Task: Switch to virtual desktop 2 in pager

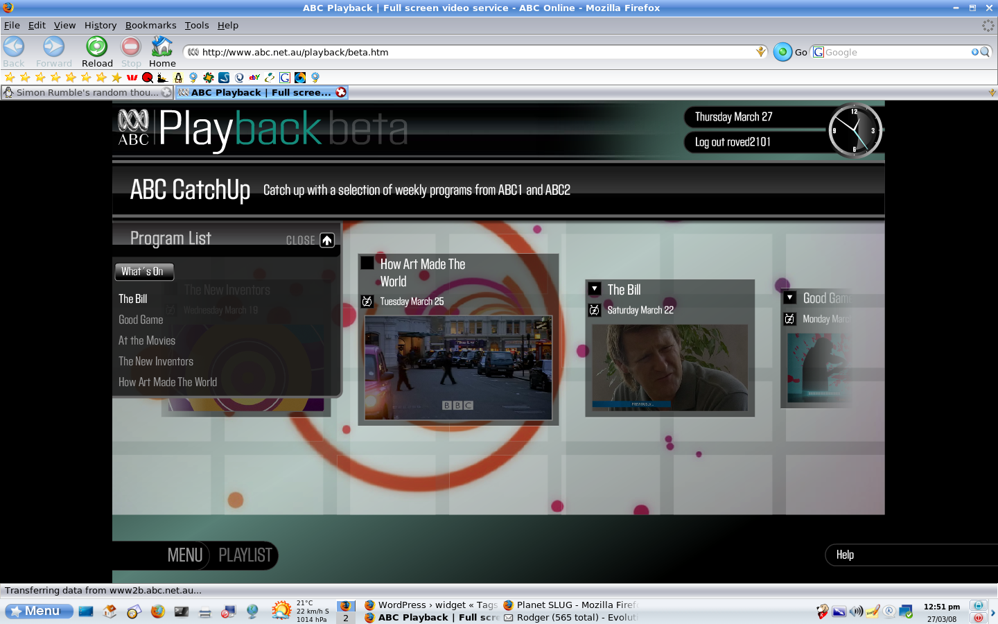Action: (x=346, y=618)
